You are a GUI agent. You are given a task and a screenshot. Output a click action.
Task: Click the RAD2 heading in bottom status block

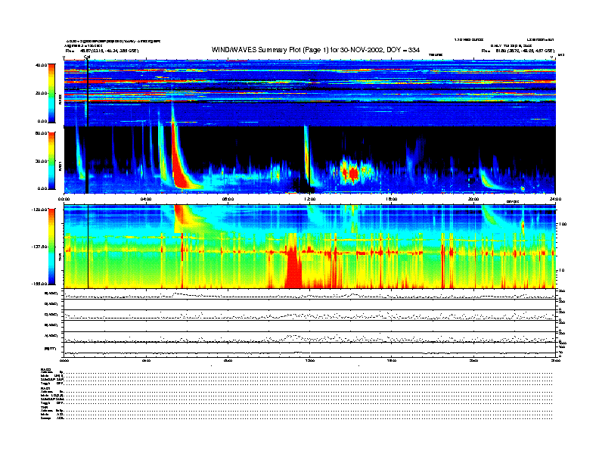[x=46, y=369]
